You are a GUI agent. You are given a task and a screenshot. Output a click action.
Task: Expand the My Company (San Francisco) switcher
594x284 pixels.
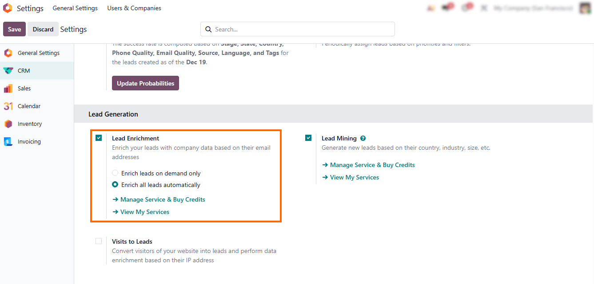[x=533, y=8]
